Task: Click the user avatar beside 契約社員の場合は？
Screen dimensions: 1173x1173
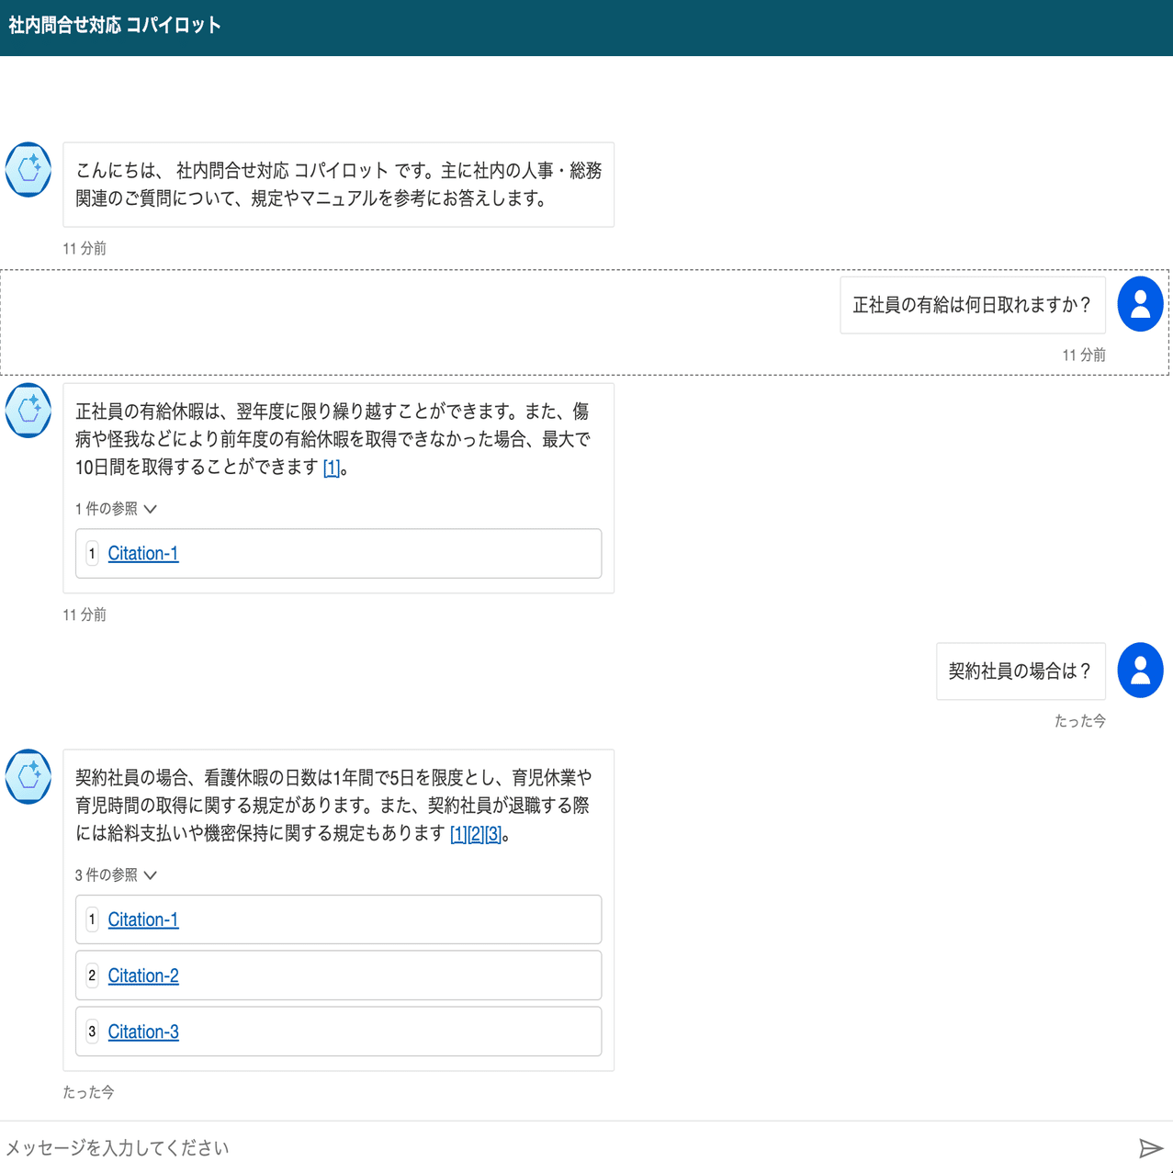Action: 1140,671
